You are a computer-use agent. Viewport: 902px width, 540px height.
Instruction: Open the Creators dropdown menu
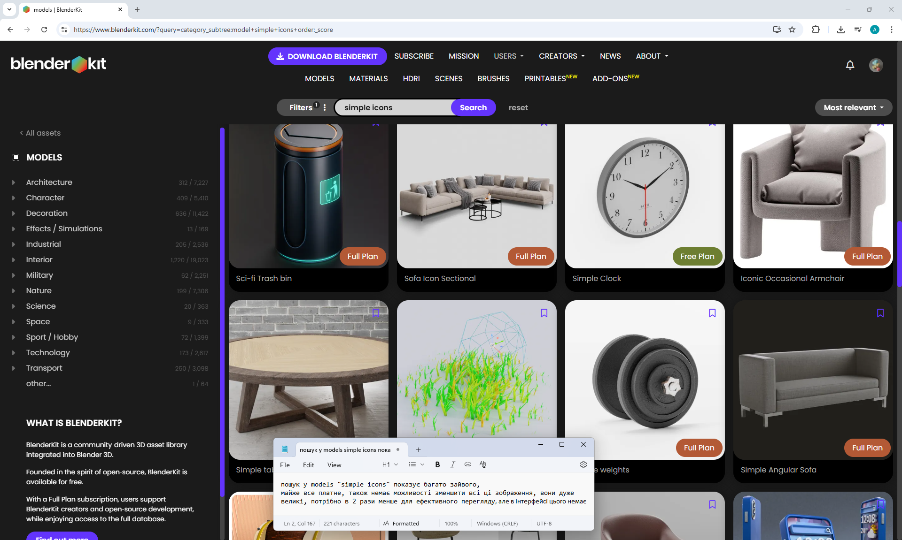562,56
